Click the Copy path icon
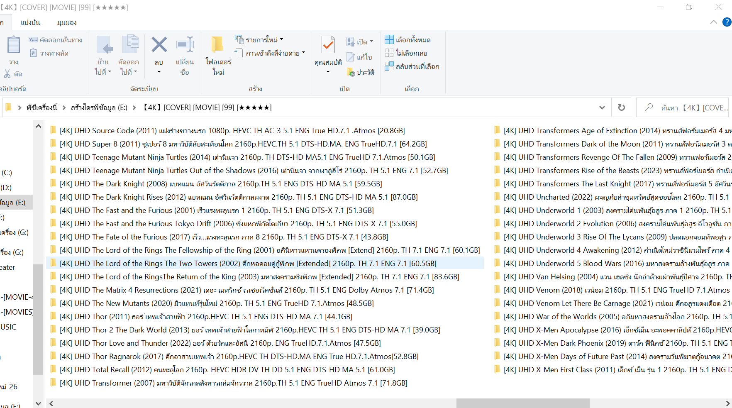 [x=33, y=40]
